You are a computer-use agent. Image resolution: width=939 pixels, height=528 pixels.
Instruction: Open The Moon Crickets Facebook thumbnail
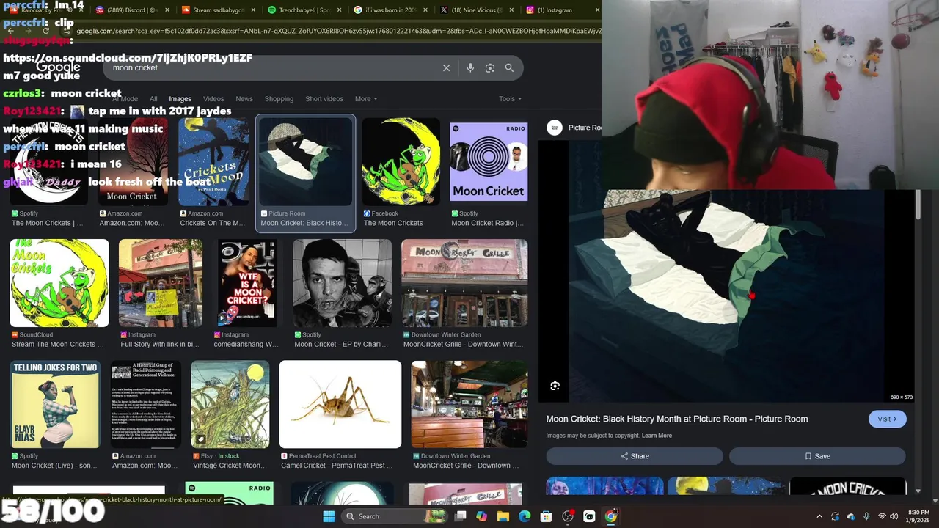tap(401, 162)
